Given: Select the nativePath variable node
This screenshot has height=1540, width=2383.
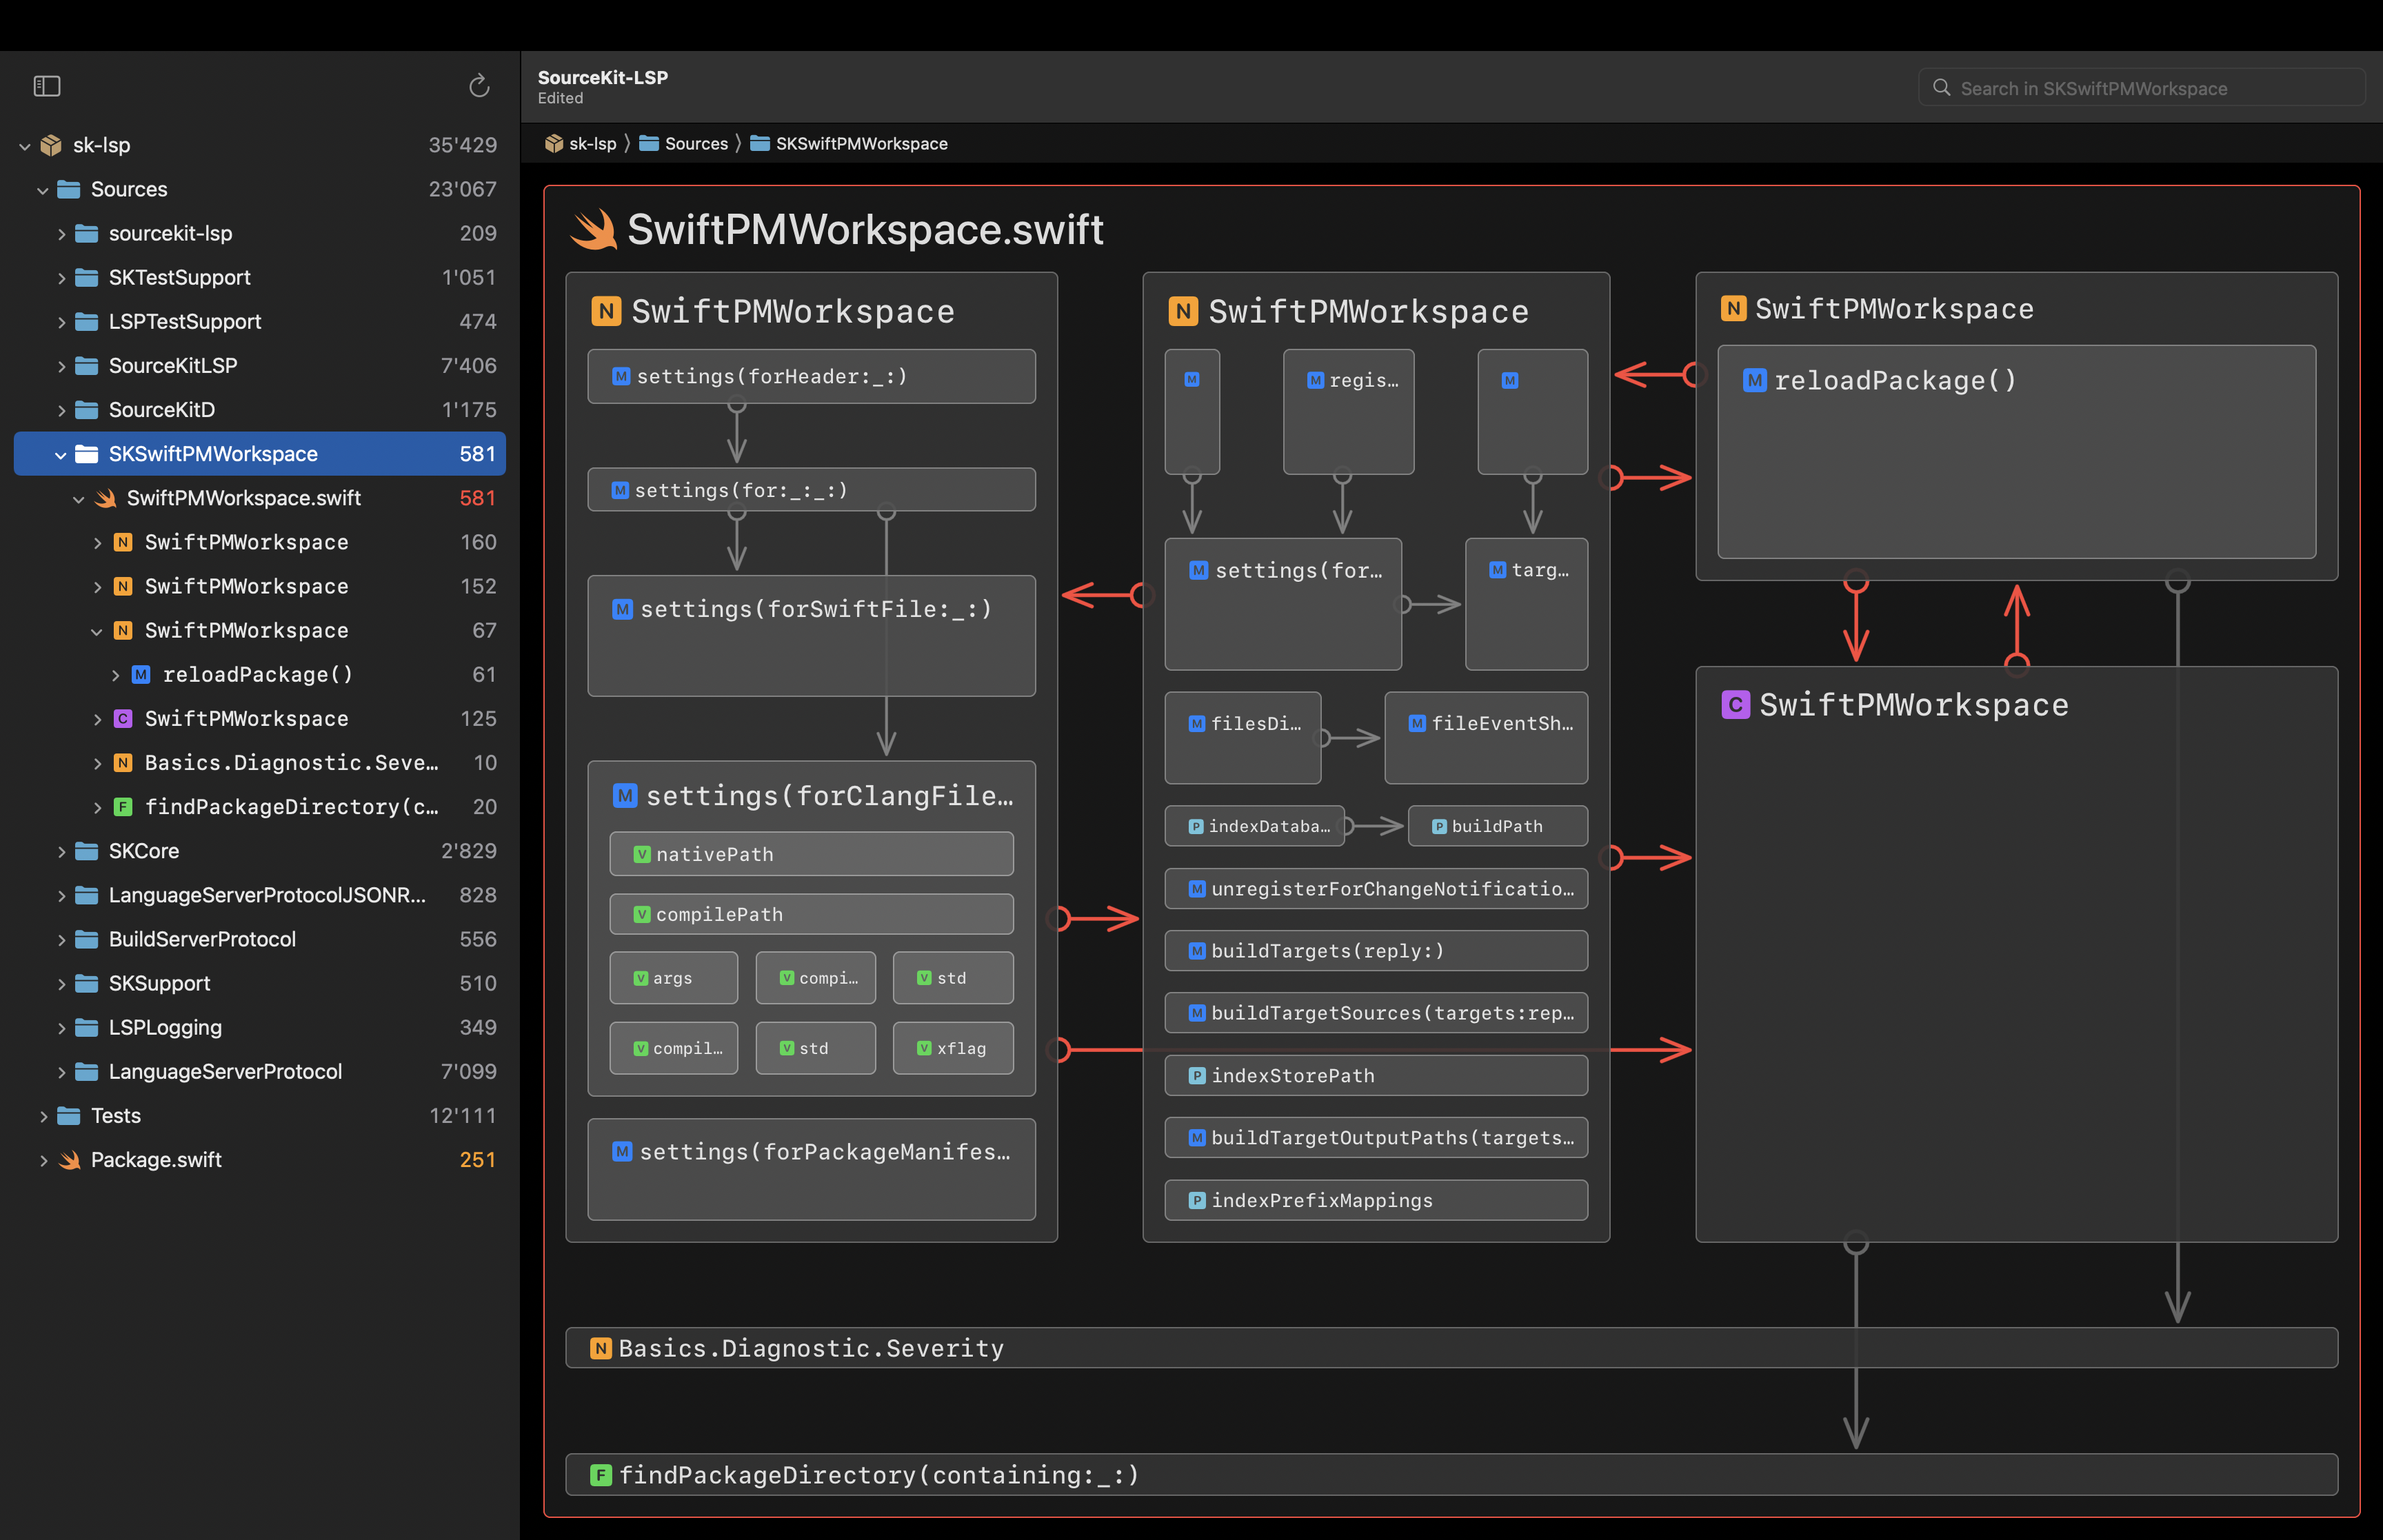Looking at the screenshot, I should tap(811, 854).
